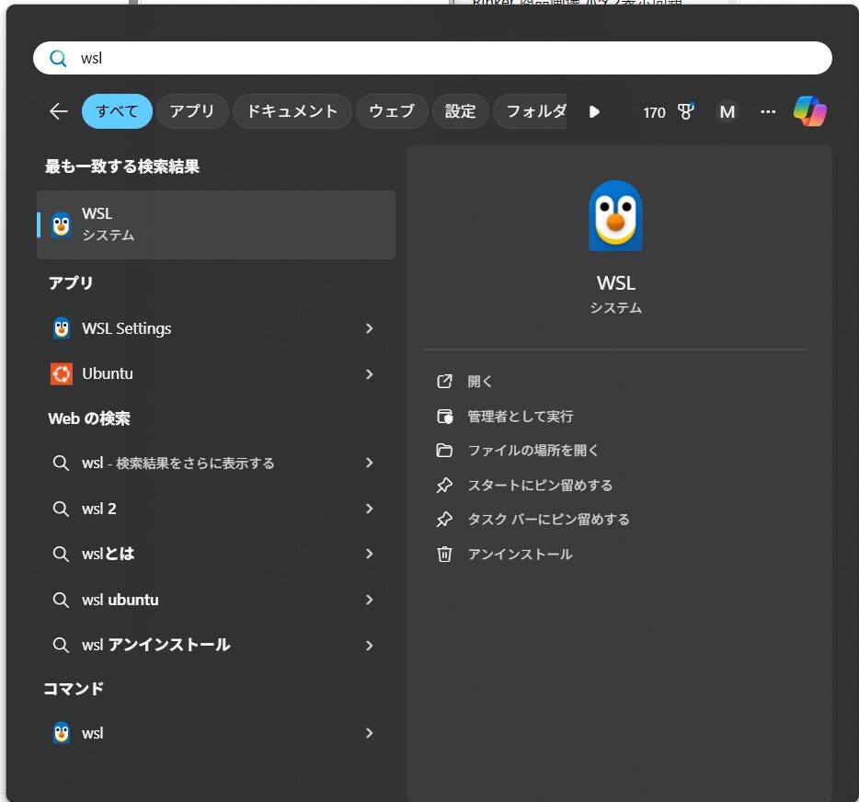Click the pin icon for スタートにピン留めする
The image size is (859, 802).
pos(444,485)
